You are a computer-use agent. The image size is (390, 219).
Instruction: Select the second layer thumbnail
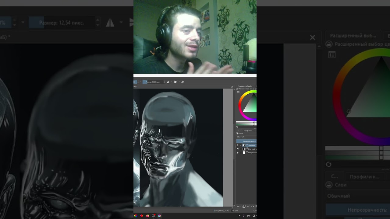coord(244,149)
